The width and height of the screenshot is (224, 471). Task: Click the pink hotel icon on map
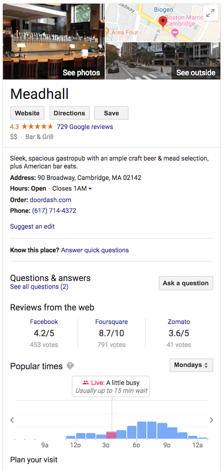click(175, 32)
